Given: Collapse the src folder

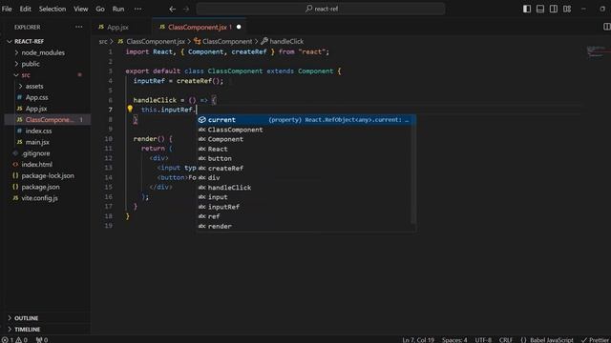Looking at the screenshot, I should pyautogui.click(x=26, y=75).
